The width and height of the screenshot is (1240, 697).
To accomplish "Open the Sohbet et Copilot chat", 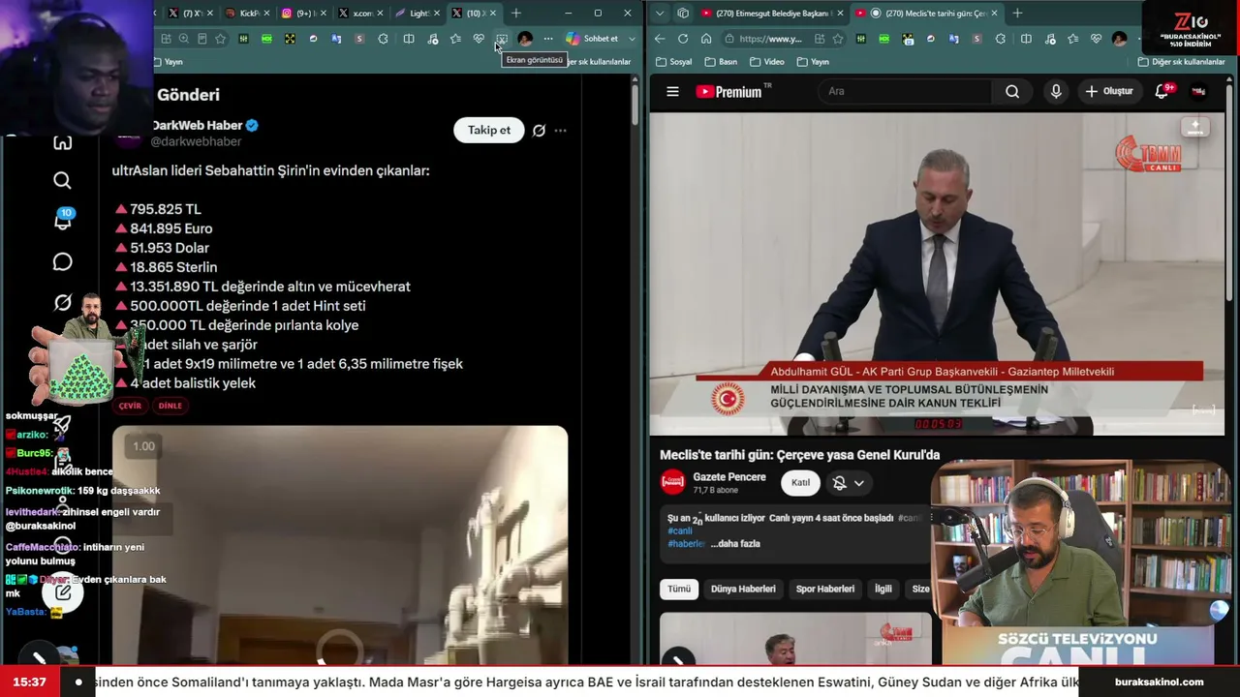I will click(x=592, y=39).
